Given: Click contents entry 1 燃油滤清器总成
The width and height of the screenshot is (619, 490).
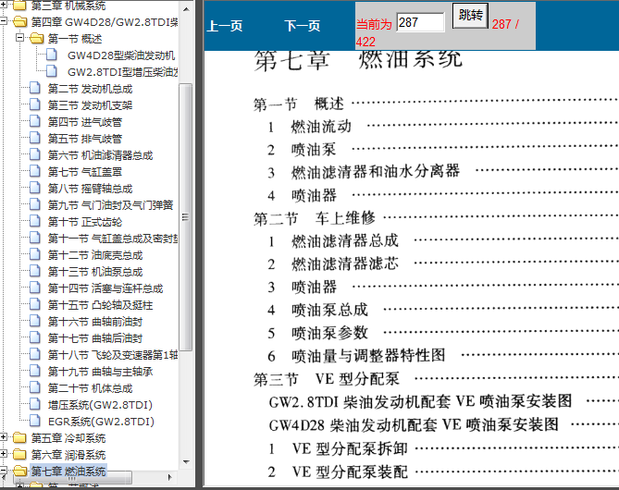Looking at the screenshot, I should 333,241.
